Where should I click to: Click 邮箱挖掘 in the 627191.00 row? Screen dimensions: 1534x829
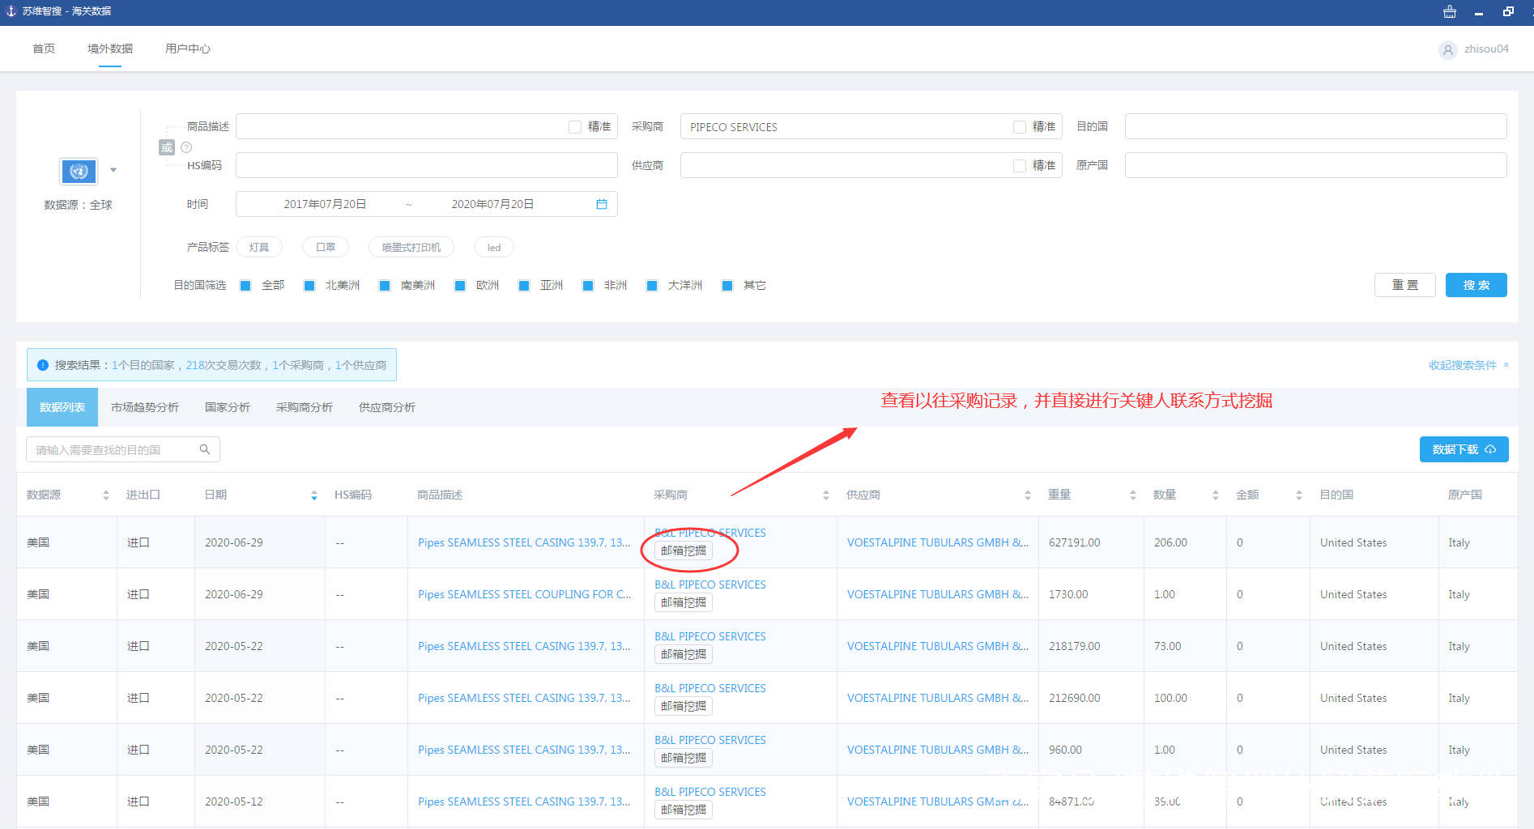pyautogui.click(x=684, y=551)
